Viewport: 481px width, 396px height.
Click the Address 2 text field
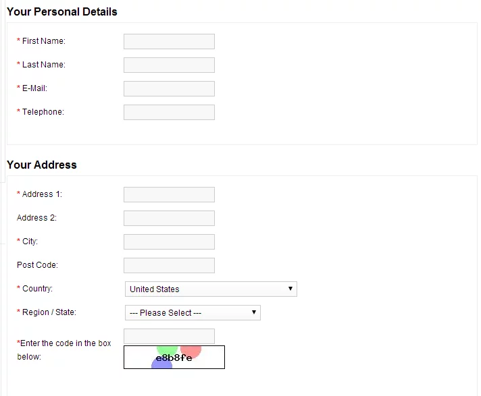tap(169, 219)
